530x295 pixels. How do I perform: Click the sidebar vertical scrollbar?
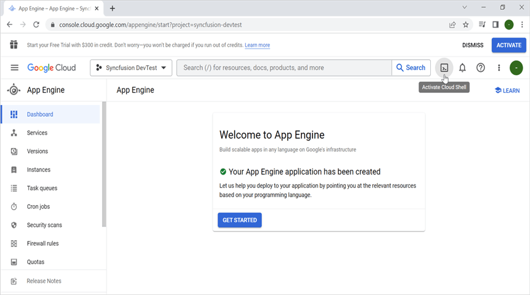[x=104, y=165]
